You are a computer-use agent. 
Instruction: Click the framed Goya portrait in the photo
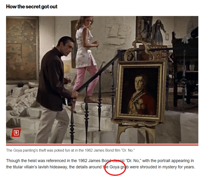[x=140, y=91]
